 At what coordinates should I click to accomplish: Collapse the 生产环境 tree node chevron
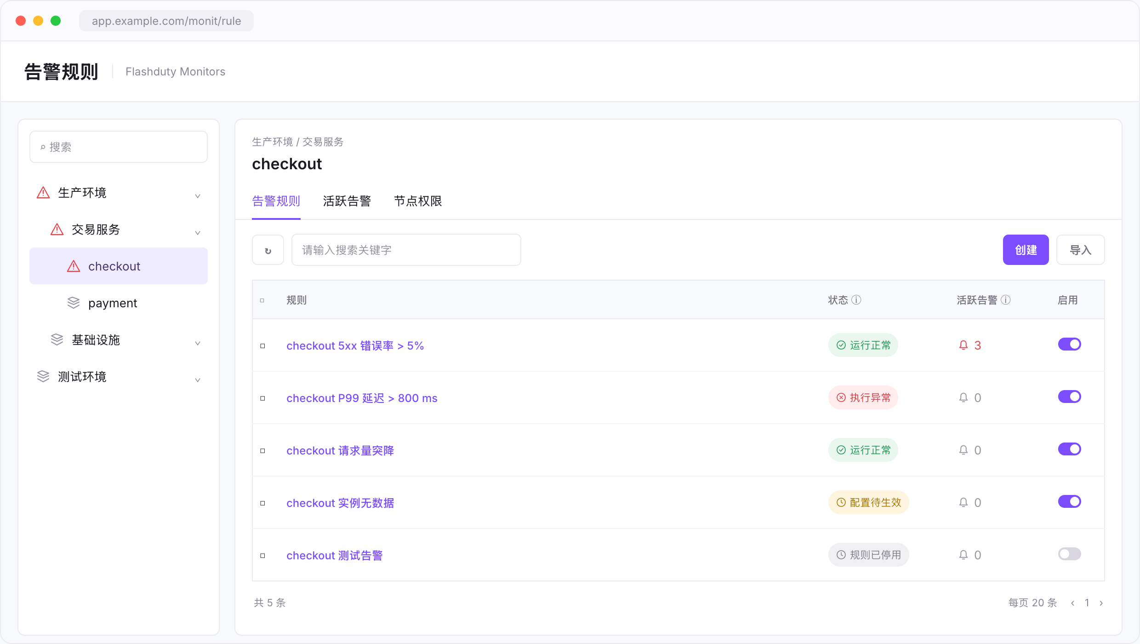coord(198,196)
